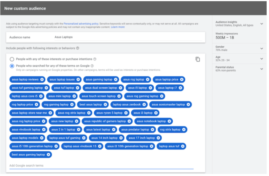Delete the 'asus laptop i7' chip
This screenshot has height=176, width=269.
(x=181, y=88)
